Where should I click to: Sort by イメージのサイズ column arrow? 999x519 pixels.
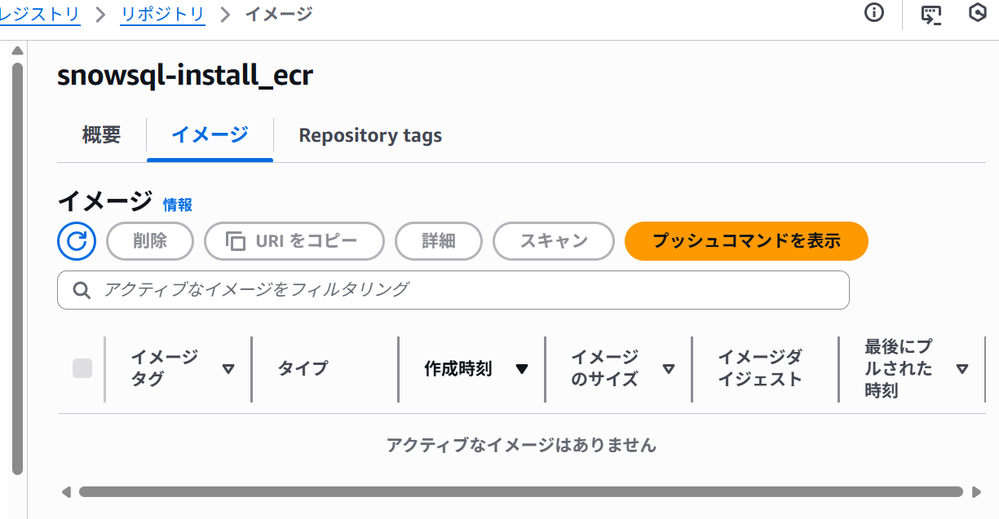pos(669,369)
